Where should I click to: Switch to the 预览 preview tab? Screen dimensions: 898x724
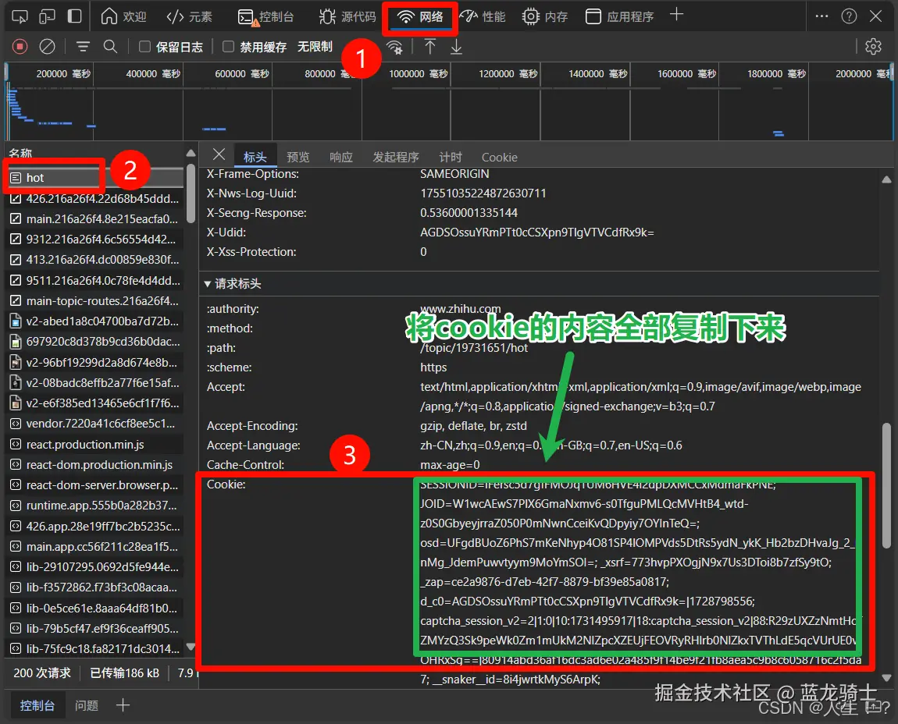(298, 157)
